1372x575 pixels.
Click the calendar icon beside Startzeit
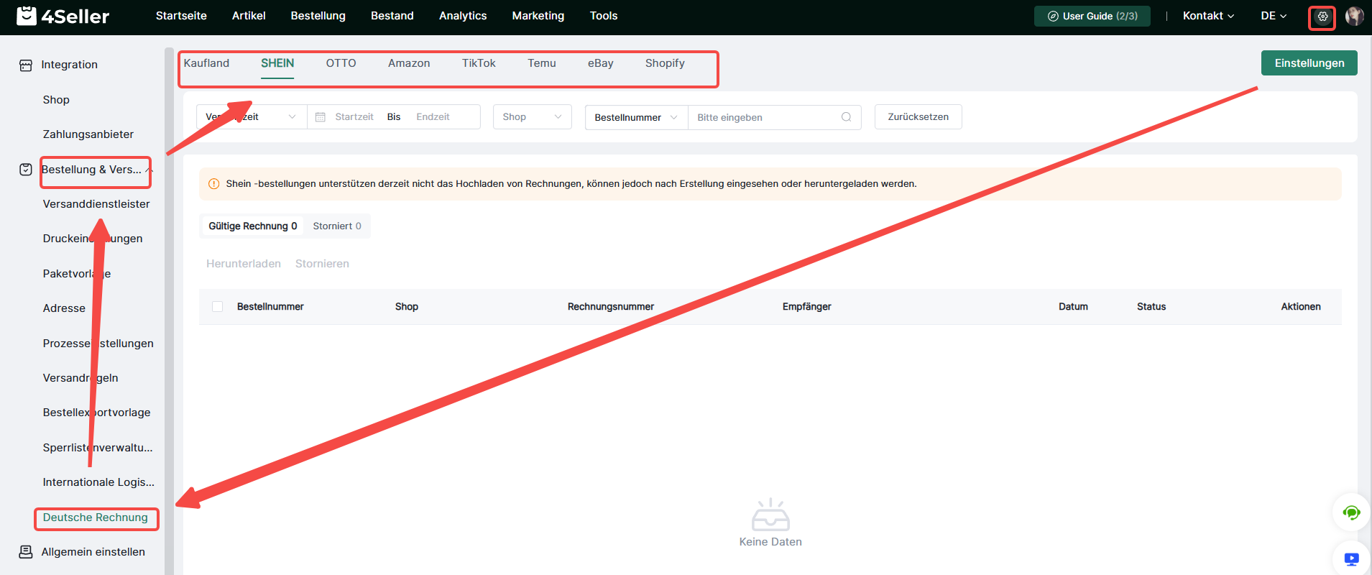(321, 116)
